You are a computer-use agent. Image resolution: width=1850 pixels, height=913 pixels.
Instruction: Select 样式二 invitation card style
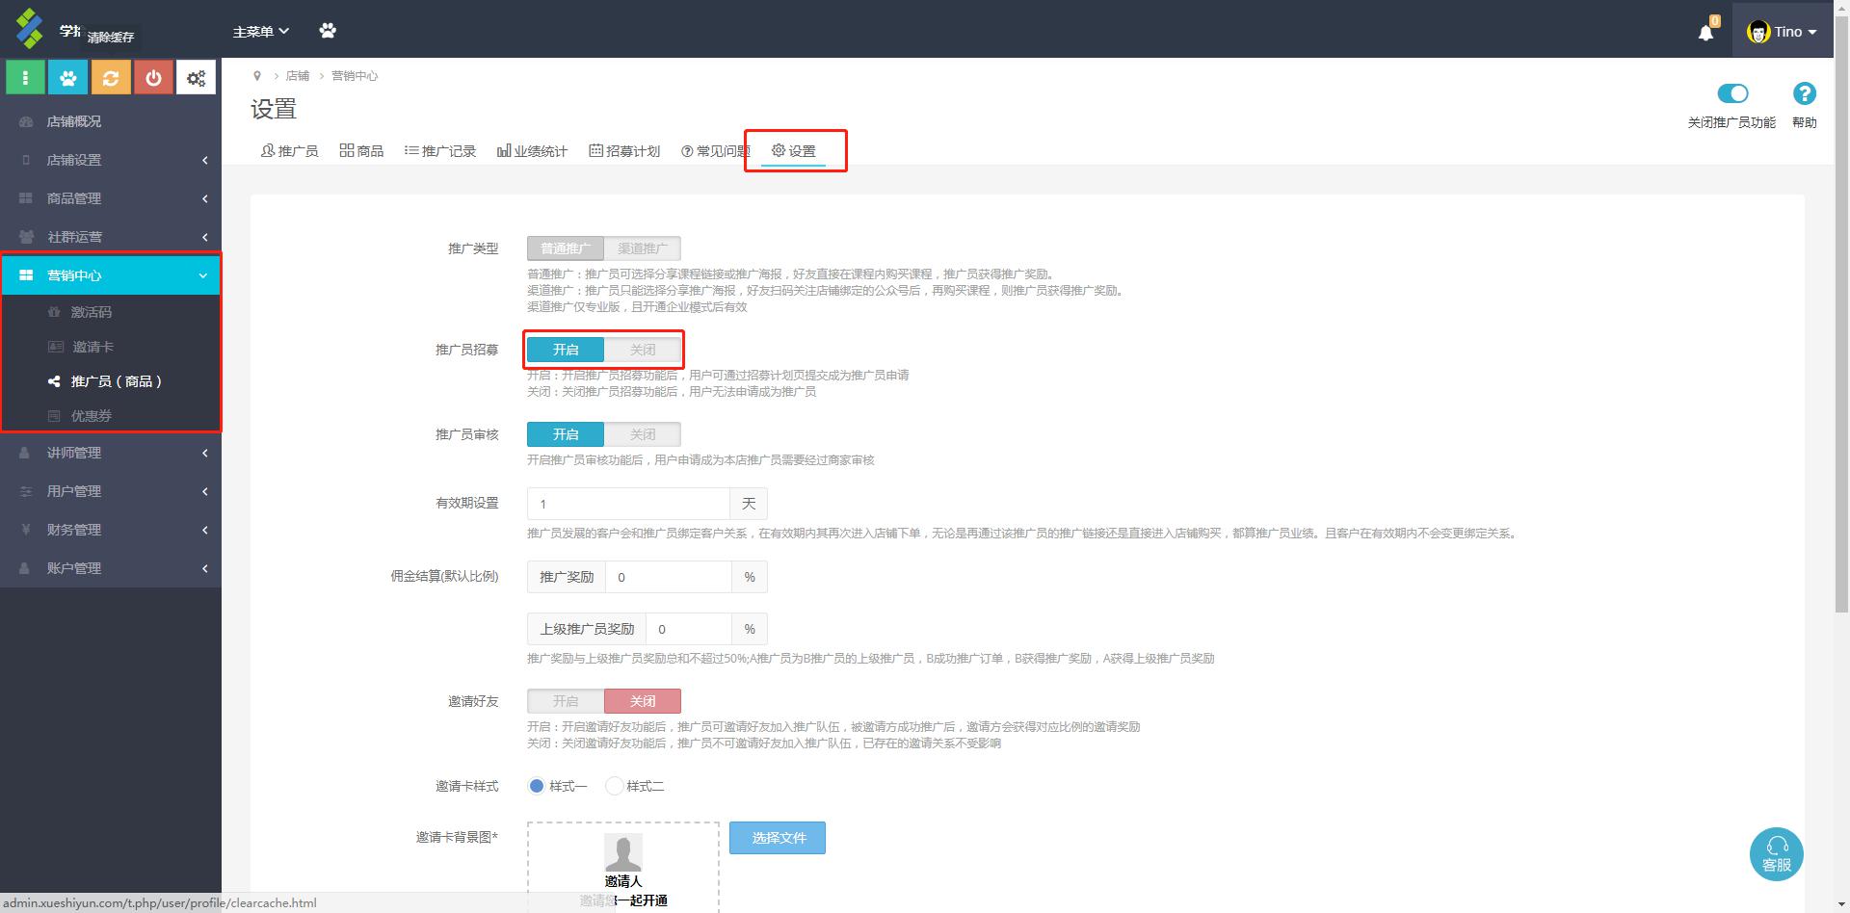tap(615, 786)
